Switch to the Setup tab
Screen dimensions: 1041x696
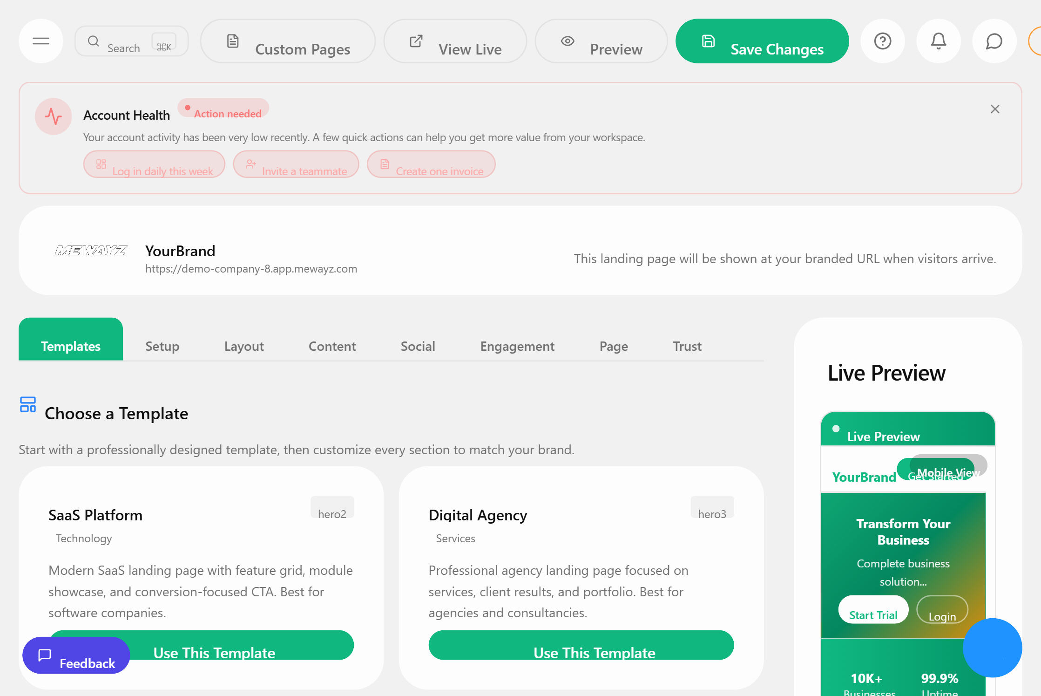(x=162, y=346)
